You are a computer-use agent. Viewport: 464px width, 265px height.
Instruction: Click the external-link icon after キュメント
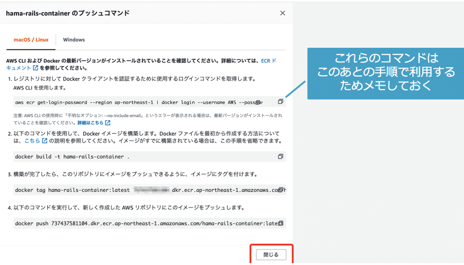tap(35, 68)
